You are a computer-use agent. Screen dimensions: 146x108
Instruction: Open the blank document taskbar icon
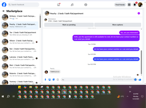pos(70,96)
